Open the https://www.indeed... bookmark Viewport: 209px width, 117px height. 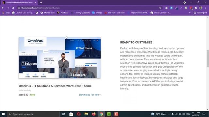coord(137,13)
